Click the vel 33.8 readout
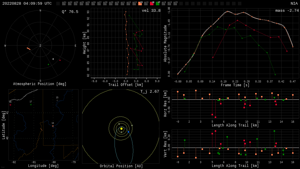 click(x=151, y=11)
